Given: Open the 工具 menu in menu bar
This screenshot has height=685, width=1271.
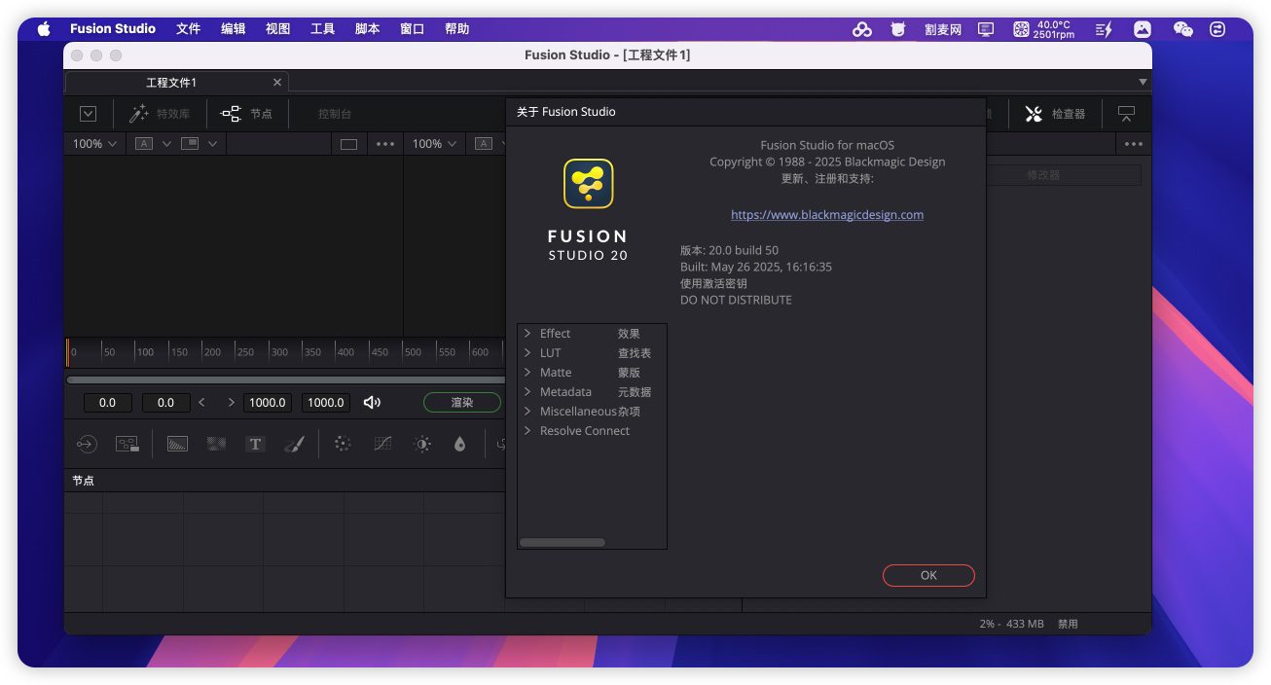Looking at the screenshot, I should pyautogui.click(x=322, y=29).
